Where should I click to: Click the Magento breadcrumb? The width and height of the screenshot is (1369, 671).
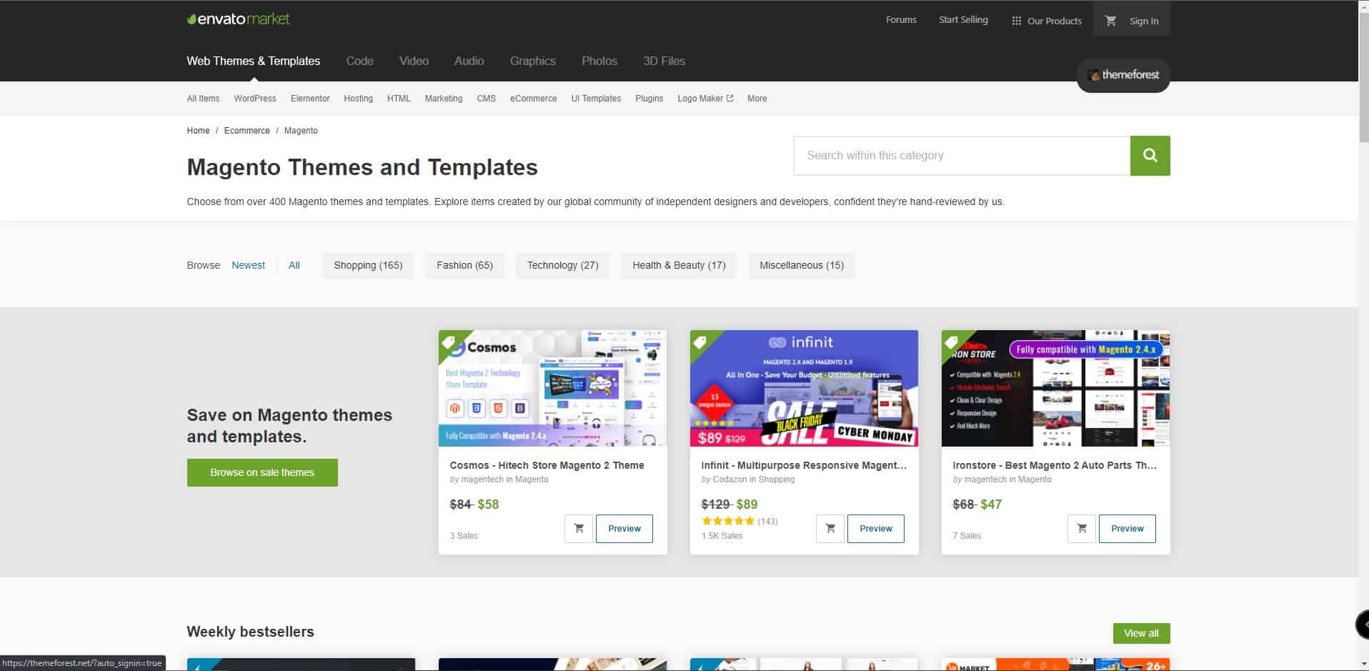301,131
